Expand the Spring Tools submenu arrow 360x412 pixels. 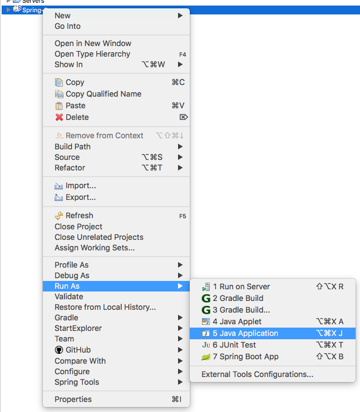click(x=180, y=382)
